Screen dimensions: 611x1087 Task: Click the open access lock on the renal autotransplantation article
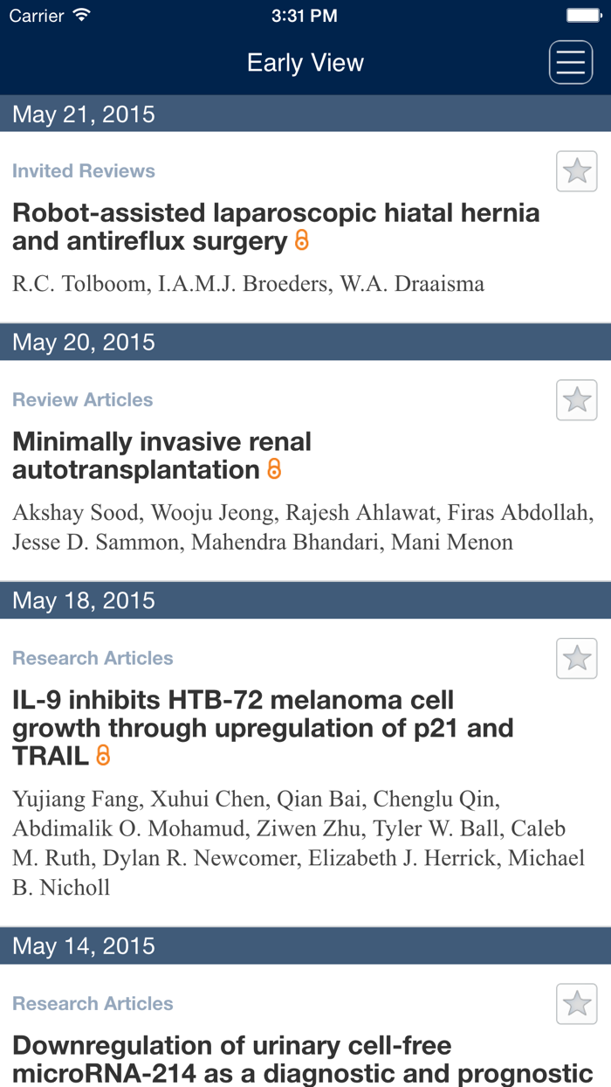[273, 471]
